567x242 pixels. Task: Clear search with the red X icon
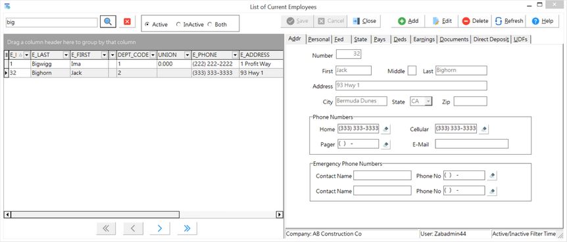click(x=127, y=22)
